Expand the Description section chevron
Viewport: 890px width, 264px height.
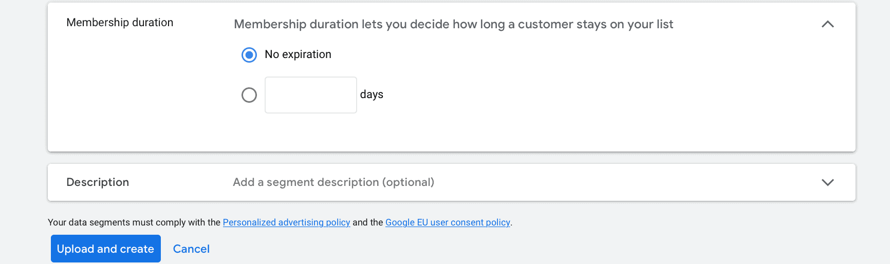(x=827, y=182)
